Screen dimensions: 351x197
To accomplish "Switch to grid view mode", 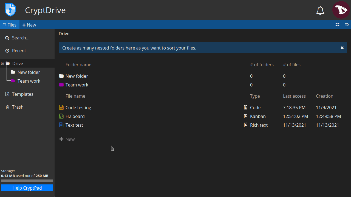I will click(337, 25).
